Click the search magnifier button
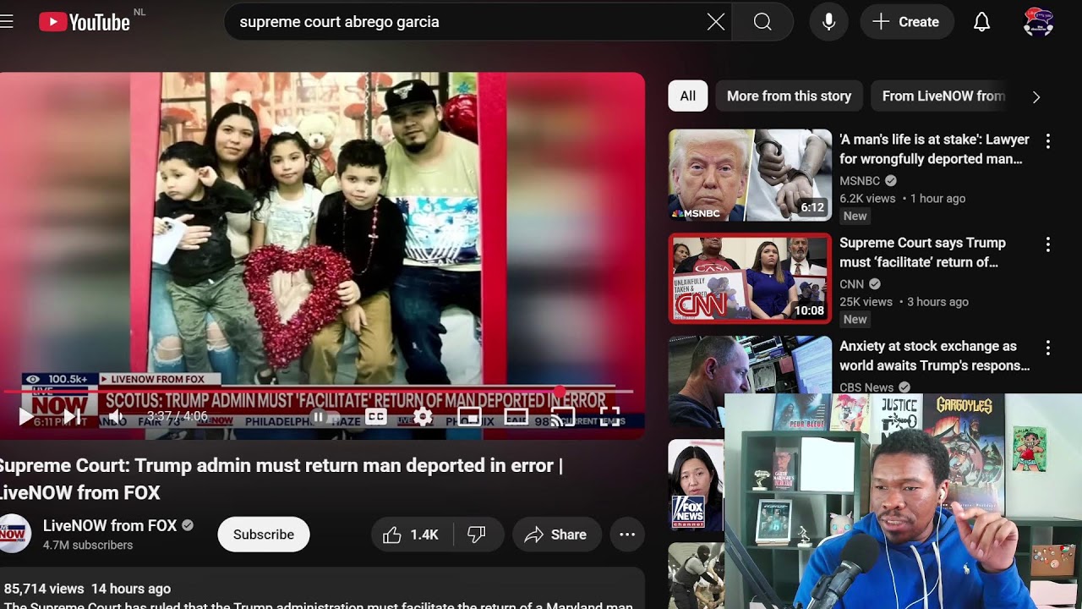Screen dimensions: 1082x609 coord(762,22)
